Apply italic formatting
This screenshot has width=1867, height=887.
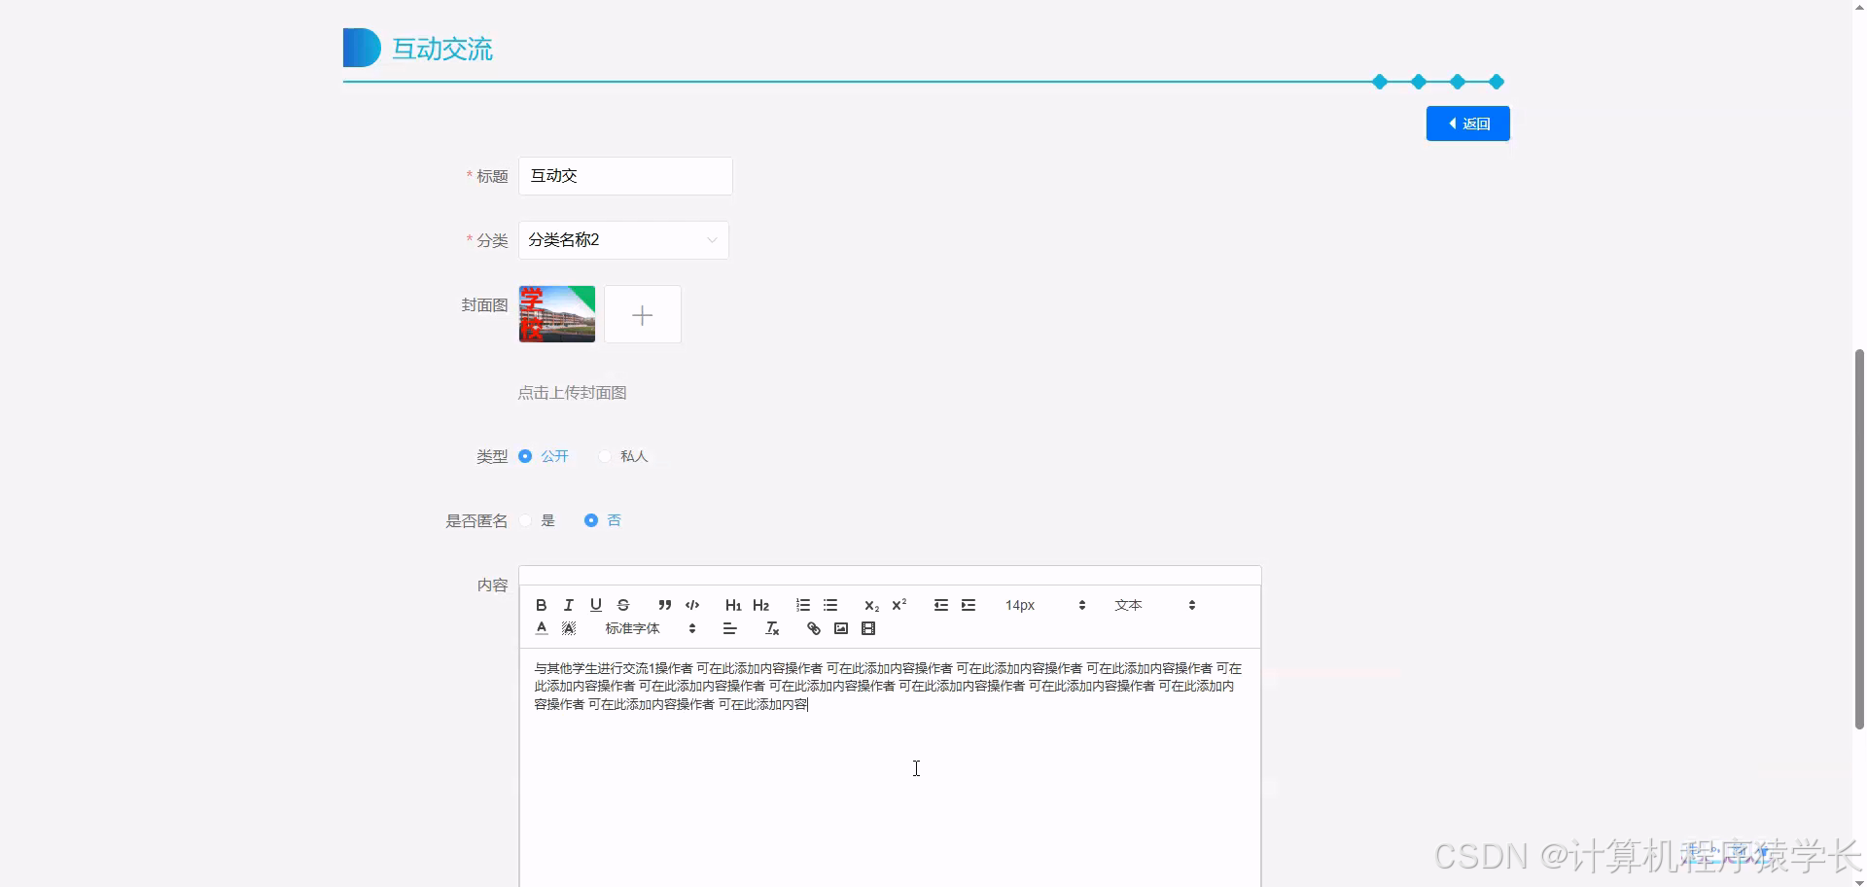pos(568,604)
